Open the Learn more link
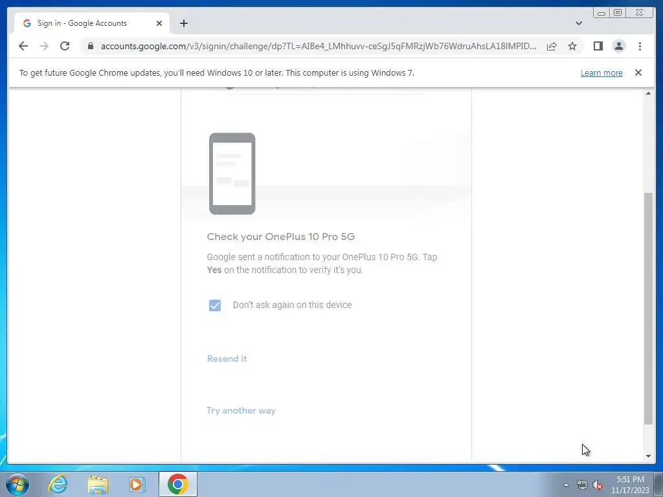Viewport: 663px width, 497px height. 601,72
